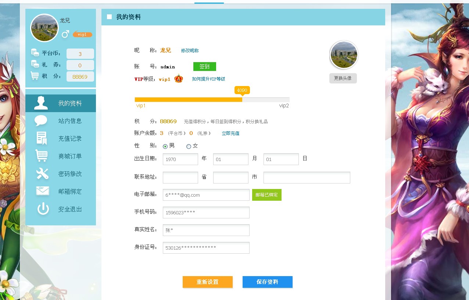
Task: Click the green 邮箱已绑定 button
Action: pyautogui.click(x=267, y=195)
